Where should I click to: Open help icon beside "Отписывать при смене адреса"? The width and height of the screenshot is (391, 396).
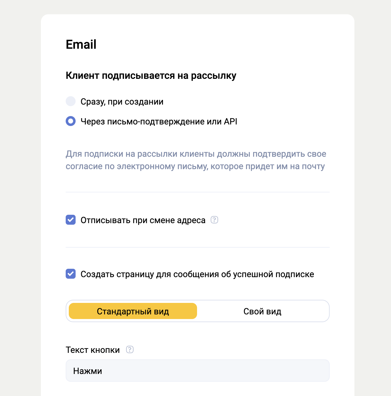(x=214, y=220)
